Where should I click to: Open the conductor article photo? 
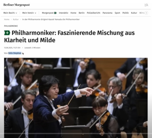(76, 98)
